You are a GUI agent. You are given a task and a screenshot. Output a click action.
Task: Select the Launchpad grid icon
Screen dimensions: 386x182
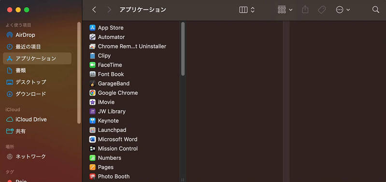92,130
